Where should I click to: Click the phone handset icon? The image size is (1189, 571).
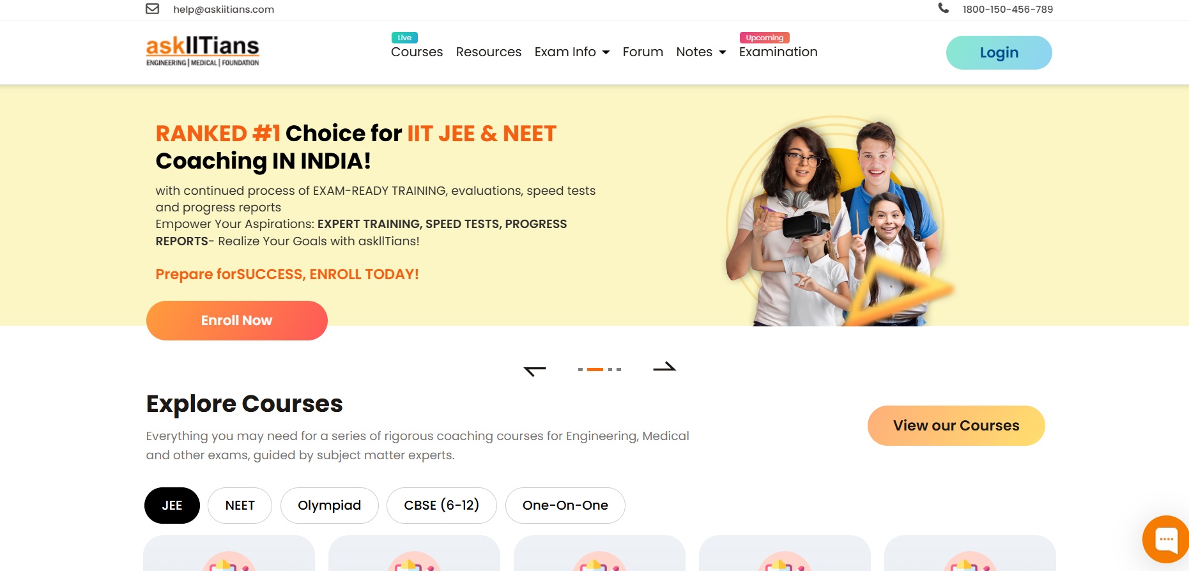click(x=943, y=8)
